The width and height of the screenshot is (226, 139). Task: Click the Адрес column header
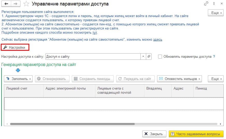click(x=182, y=91)
